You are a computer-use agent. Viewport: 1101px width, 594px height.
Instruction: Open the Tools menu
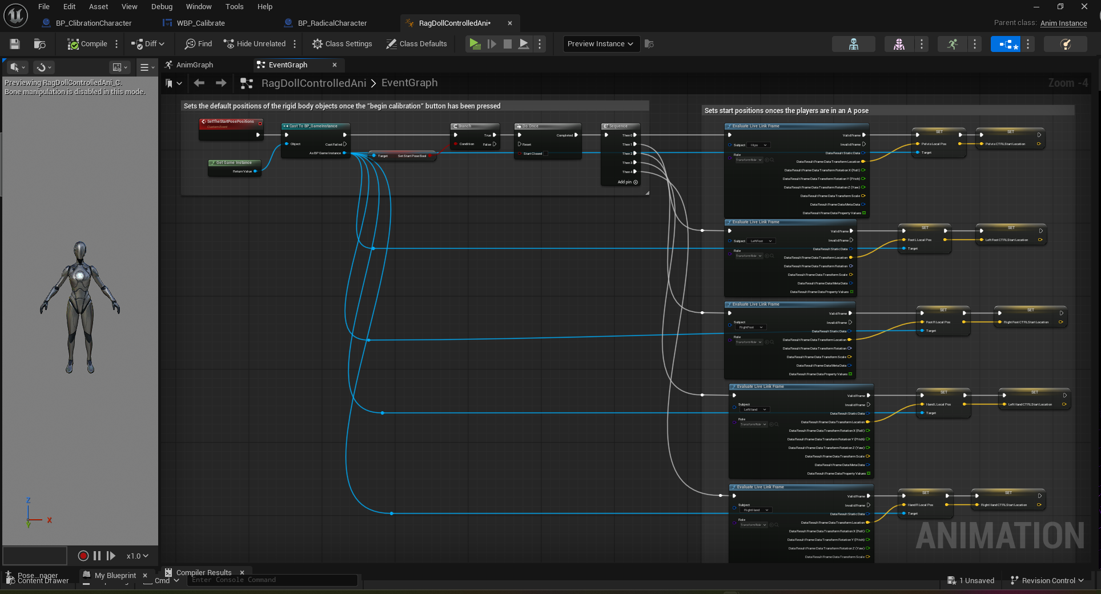click(235, 7)
